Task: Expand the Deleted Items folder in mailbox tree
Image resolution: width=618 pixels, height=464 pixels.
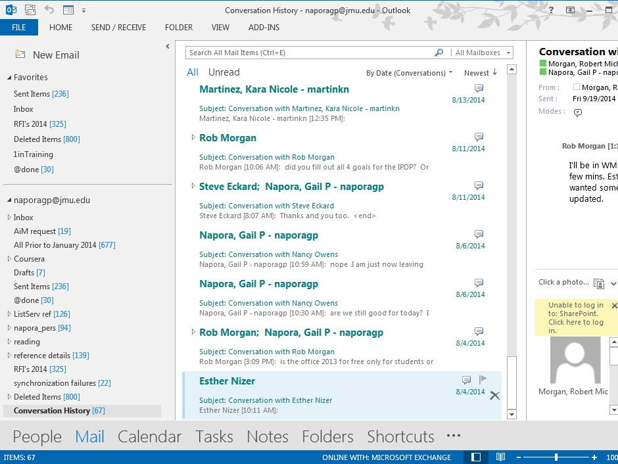Action: coord(9,397)
